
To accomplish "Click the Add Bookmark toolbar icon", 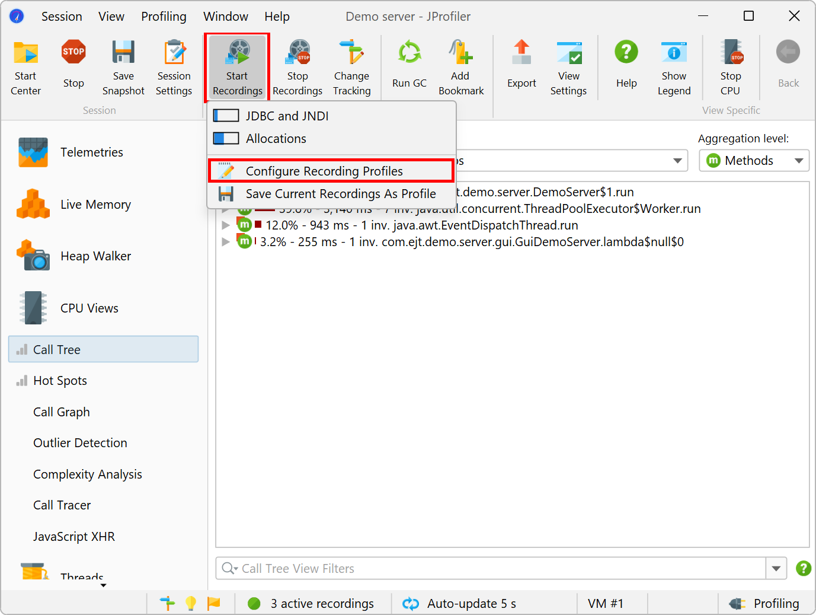I will click(x=460, y=52).
